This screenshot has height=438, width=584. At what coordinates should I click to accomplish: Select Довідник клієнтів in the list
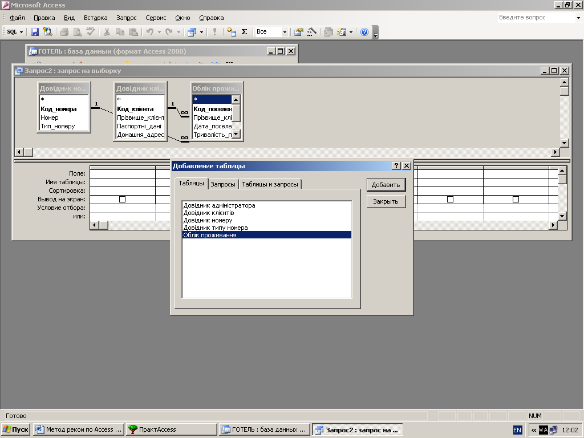(x=266, y=213)
